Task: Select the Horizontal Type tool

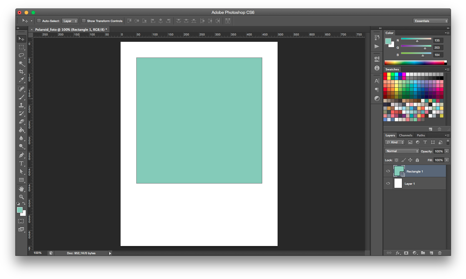Action: coord(21,163)
